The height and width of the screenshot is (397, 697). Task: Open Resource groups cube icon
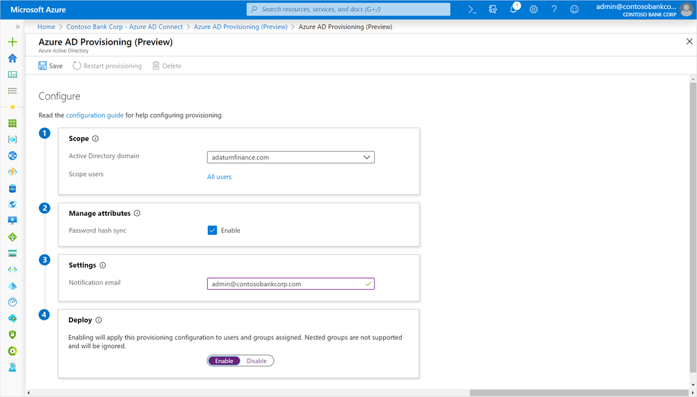(13, 139)
